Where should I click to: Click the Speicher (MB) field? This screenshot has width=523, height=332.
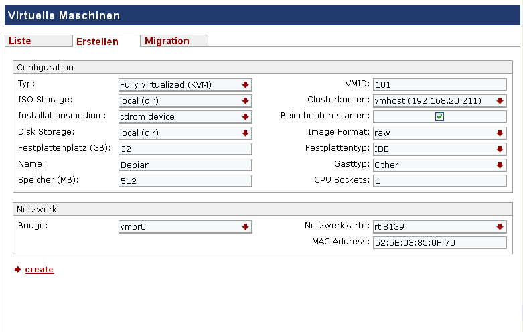coord(185,181)
